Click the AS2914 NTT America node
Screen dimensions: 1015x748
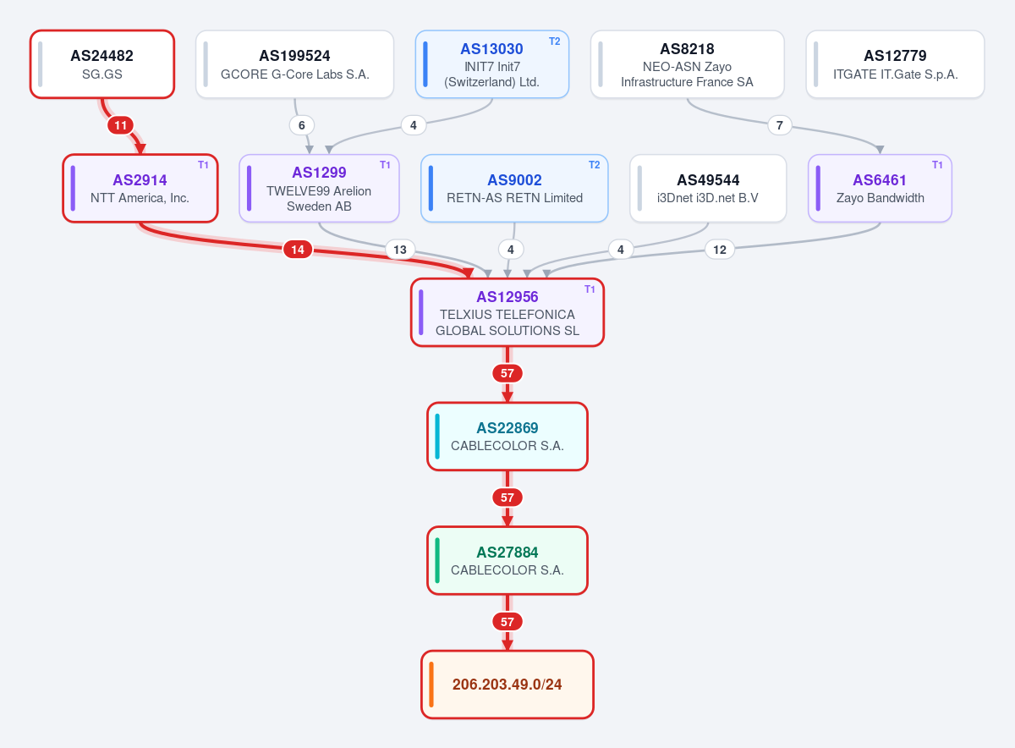pyautogui.click(x=140, y=189)
